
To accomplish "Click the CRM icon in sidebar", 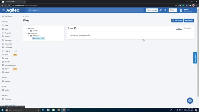I will 3,26.
